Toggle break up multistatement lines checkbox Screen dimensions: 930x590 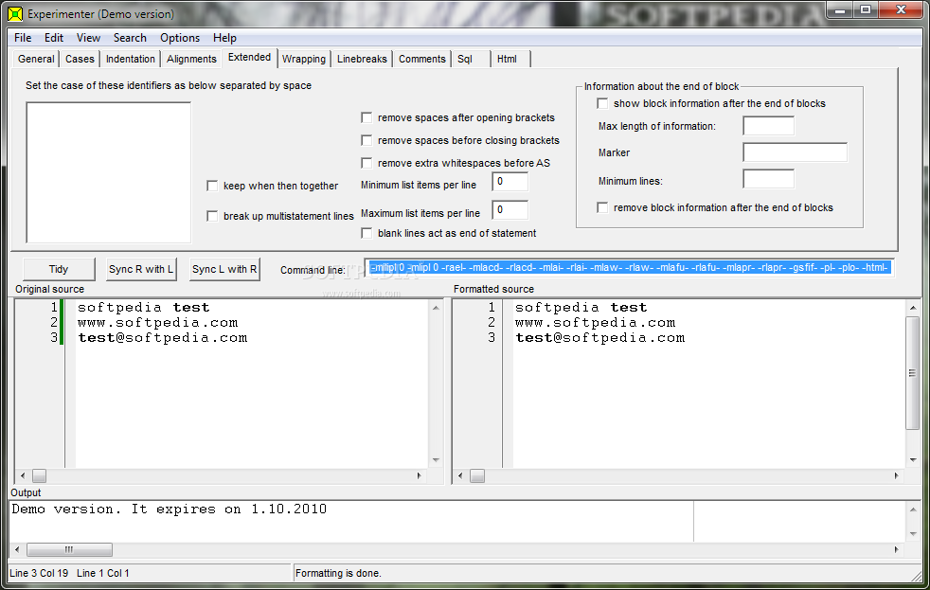pos(212,216)
